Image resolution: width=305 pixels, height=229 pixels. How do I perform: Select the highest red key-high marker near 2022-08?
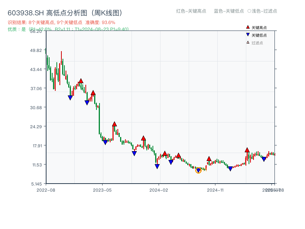pyautogui.click(x=81, y=80)
